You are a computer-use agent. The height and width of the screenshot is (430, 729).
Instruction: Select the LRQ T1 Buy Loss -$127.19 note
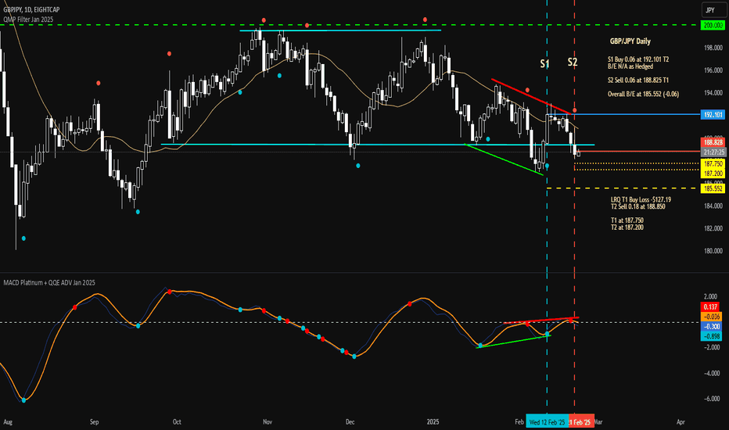click(x=641, y=199)
